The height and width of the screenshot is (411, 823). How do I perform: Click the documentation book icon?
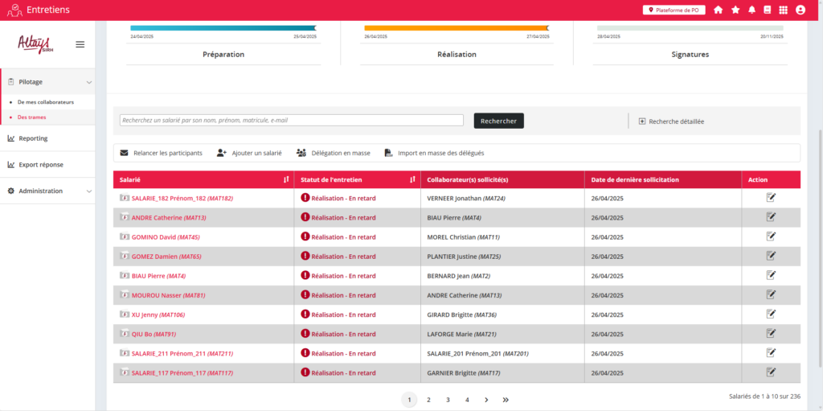pyautogui.click(x=768, y=10)
